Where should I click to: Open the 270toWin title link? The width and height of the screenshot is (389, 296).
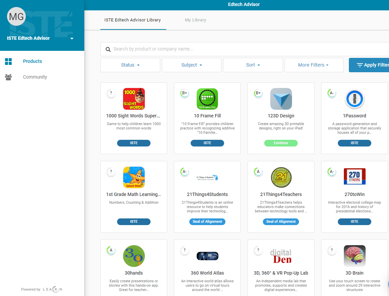[x=355, y=195]
